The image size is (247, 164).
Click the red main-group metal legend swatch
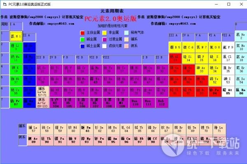tap(82, 33)
